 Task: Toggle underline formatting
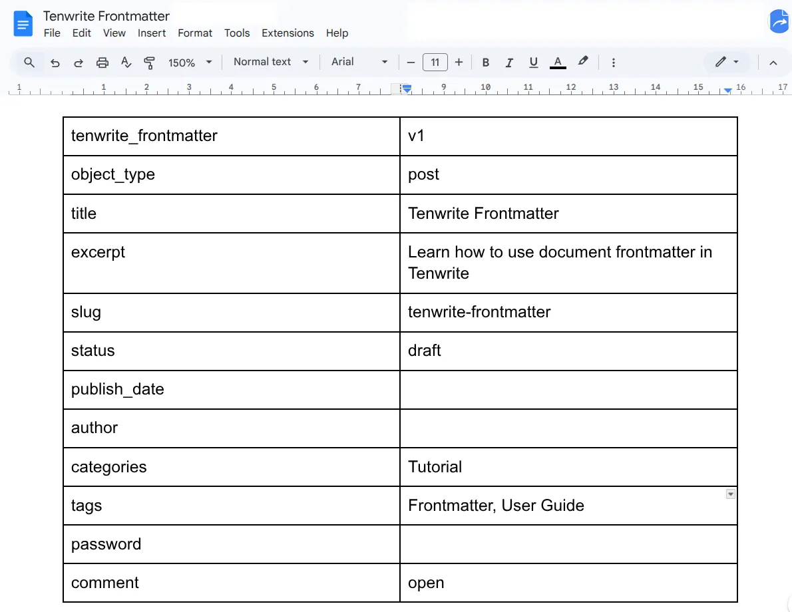click(533, 62)
